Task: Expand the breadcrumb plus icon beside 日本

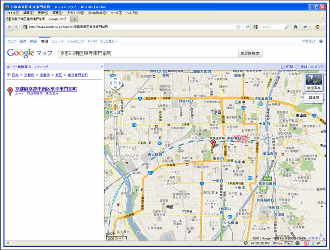Action: [9, 75]
